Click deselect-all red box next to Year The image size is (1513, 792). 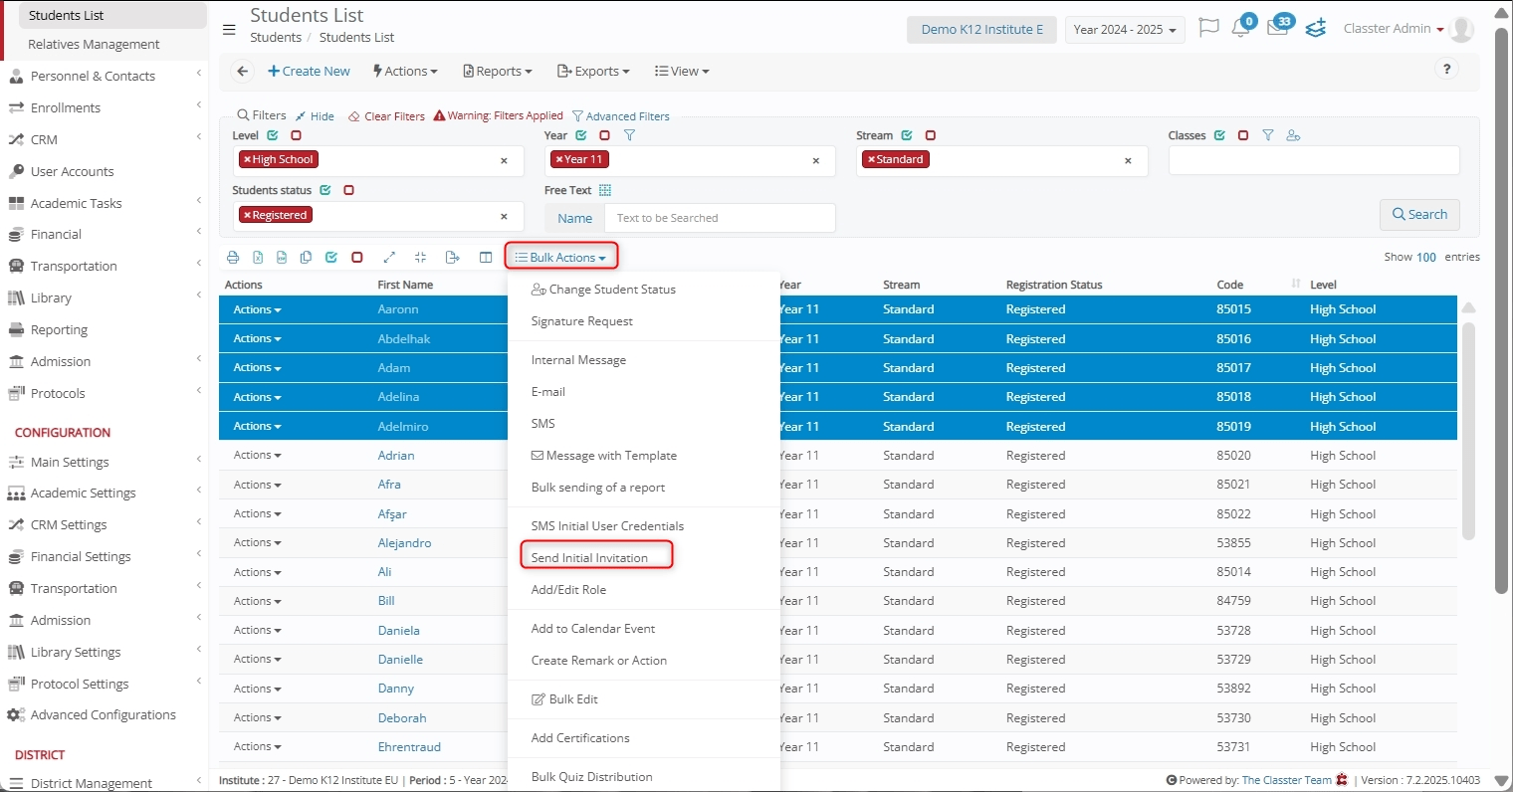coord(604,135)
